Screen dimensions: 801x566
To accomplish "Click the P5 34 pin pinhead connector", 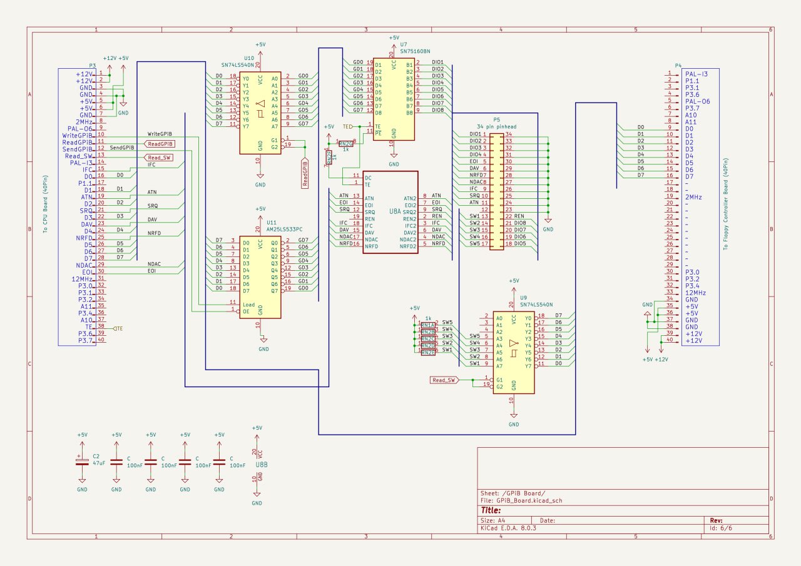I will coord(496,190).
